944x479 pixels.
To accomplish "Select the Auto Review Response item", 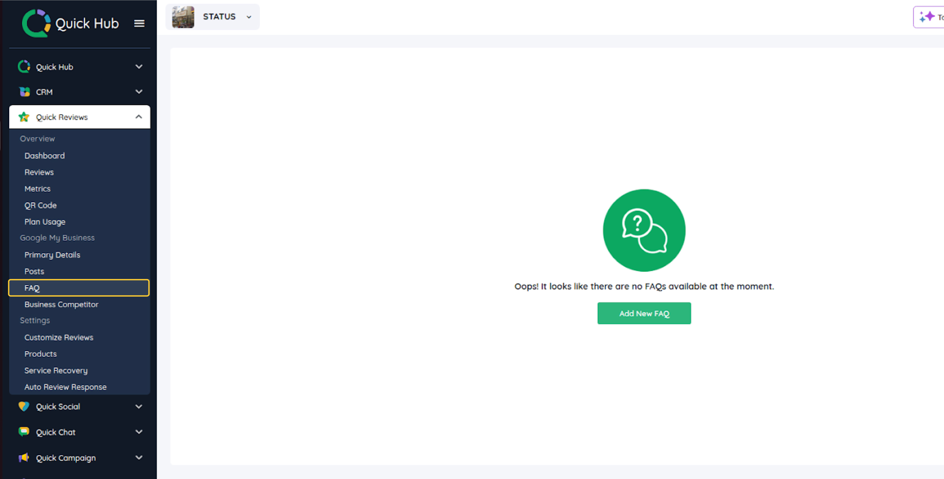I will [x=65, y=387].
